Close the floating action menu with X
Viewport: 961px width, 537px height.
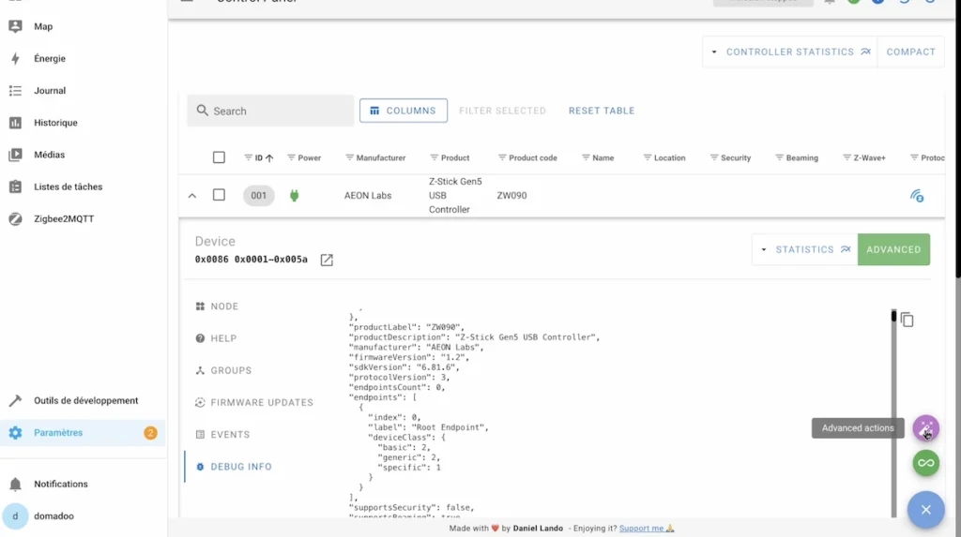pos(925,510)
